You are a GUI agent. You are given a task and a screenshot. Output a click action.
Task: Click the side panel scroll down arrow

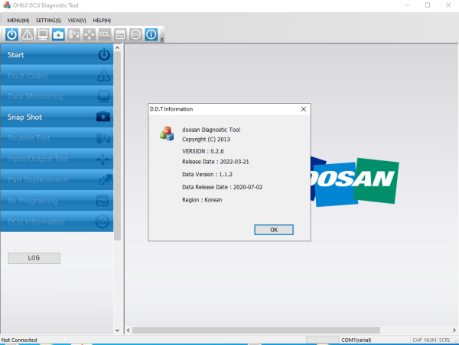pyautogui.click(x=117, y=330)
